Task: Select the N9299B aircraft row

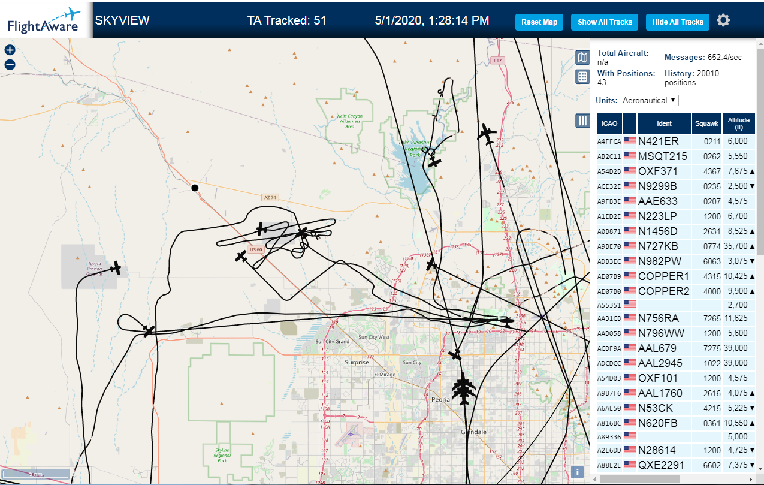Action: click(676, 186)
